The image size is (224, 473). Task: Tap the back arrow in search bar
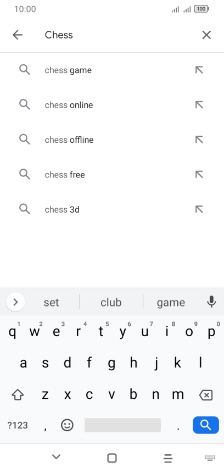click(18, 35)
